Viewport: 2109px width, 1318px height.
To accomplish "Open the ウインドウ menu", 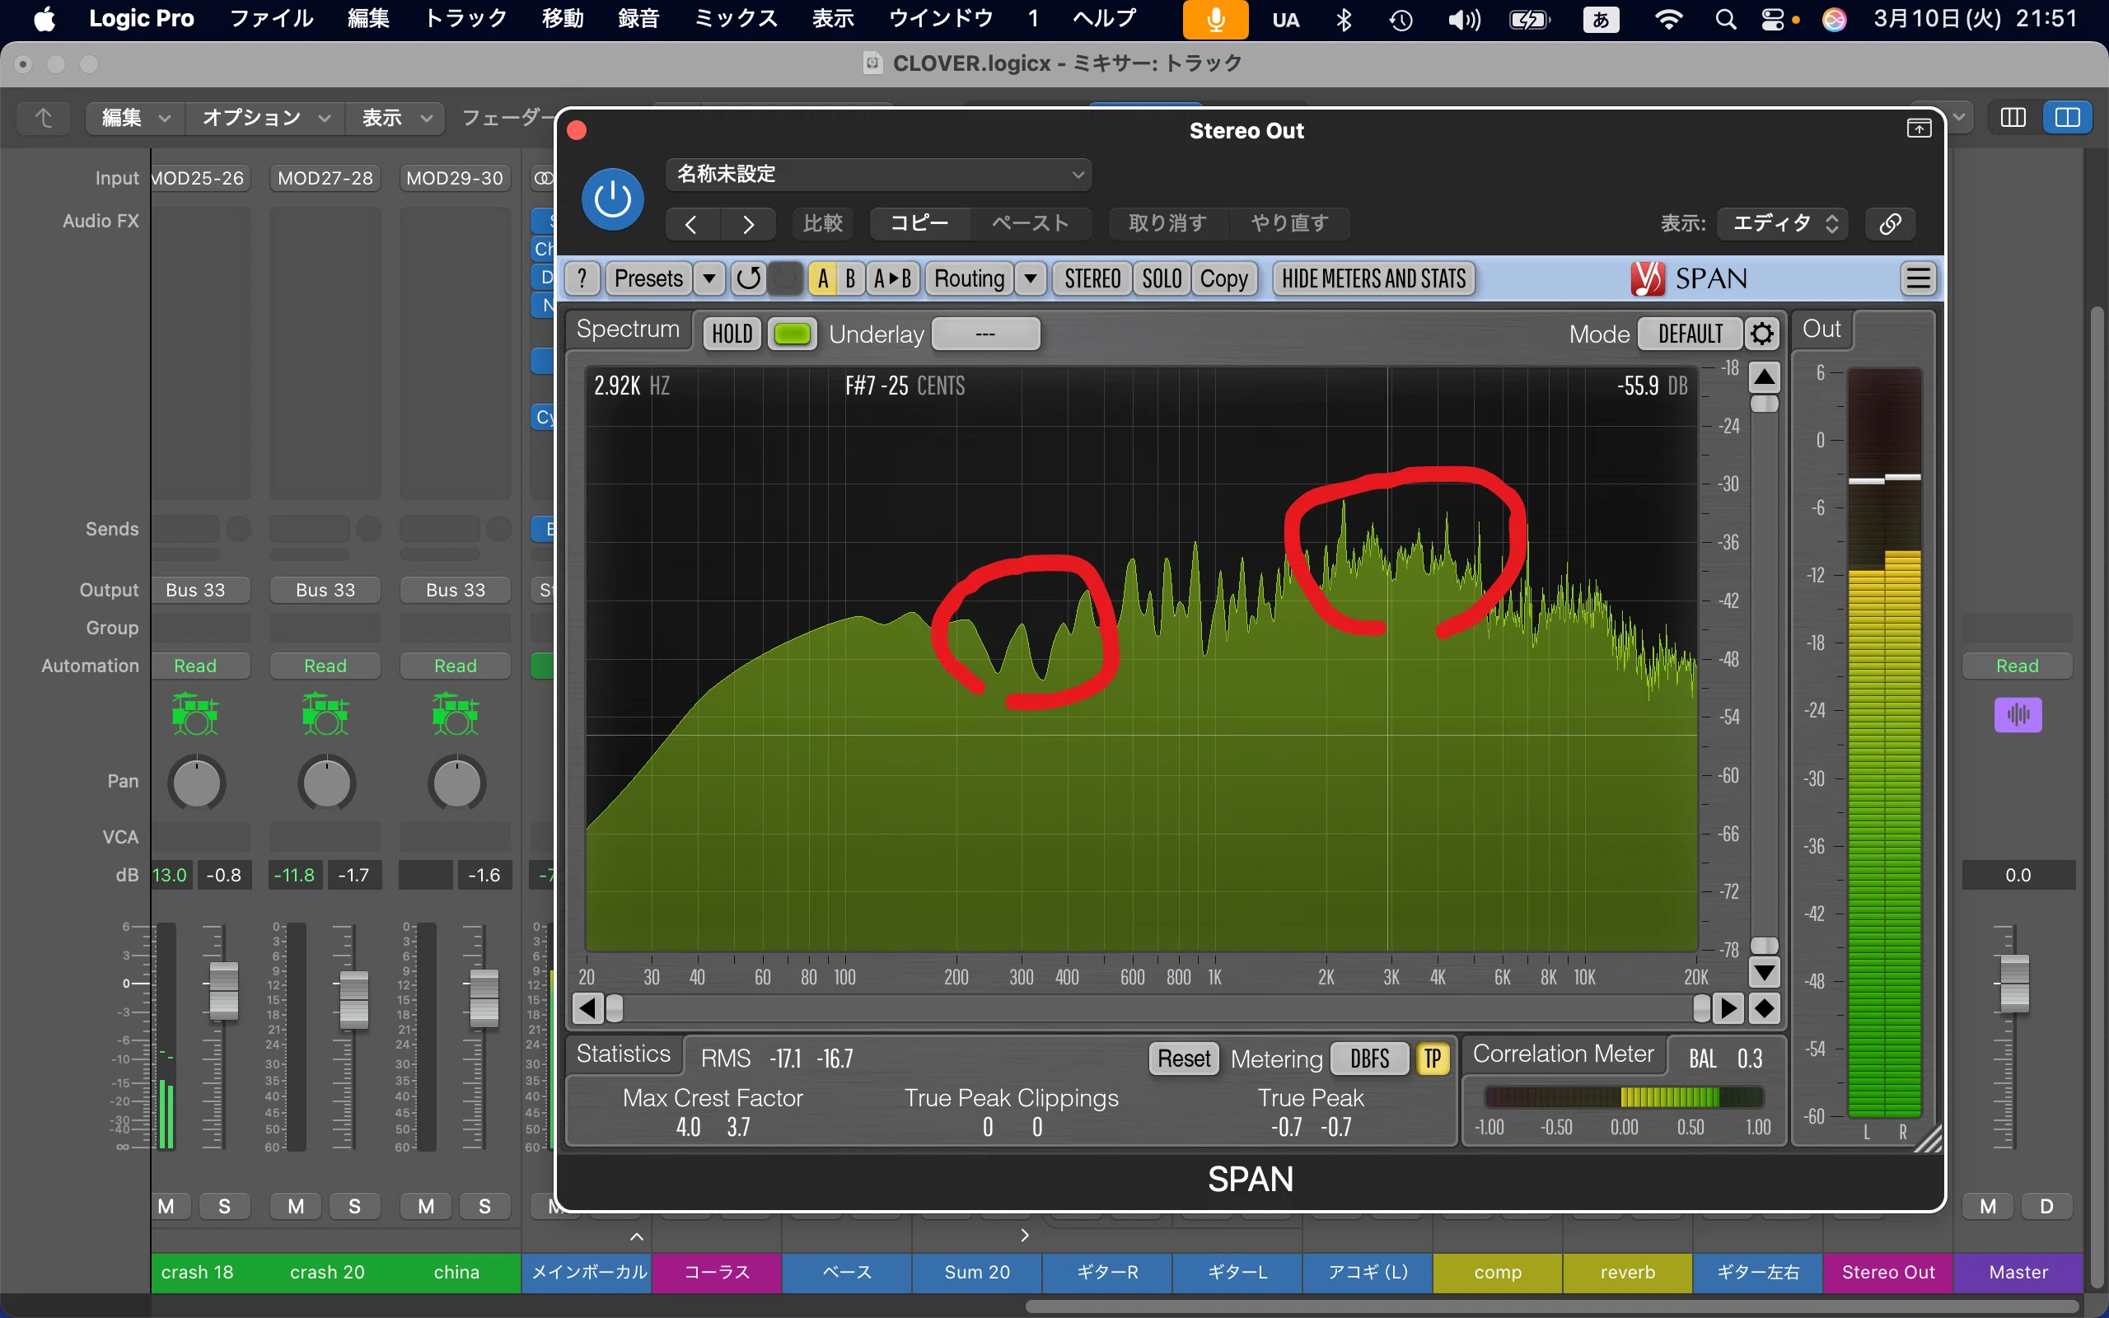I will [x=940, y=19].
